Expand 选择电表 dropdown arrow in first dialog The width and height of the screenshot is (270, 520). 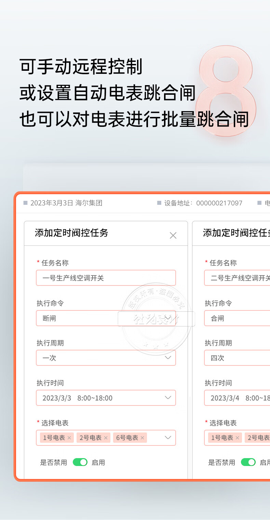(168, 438)
